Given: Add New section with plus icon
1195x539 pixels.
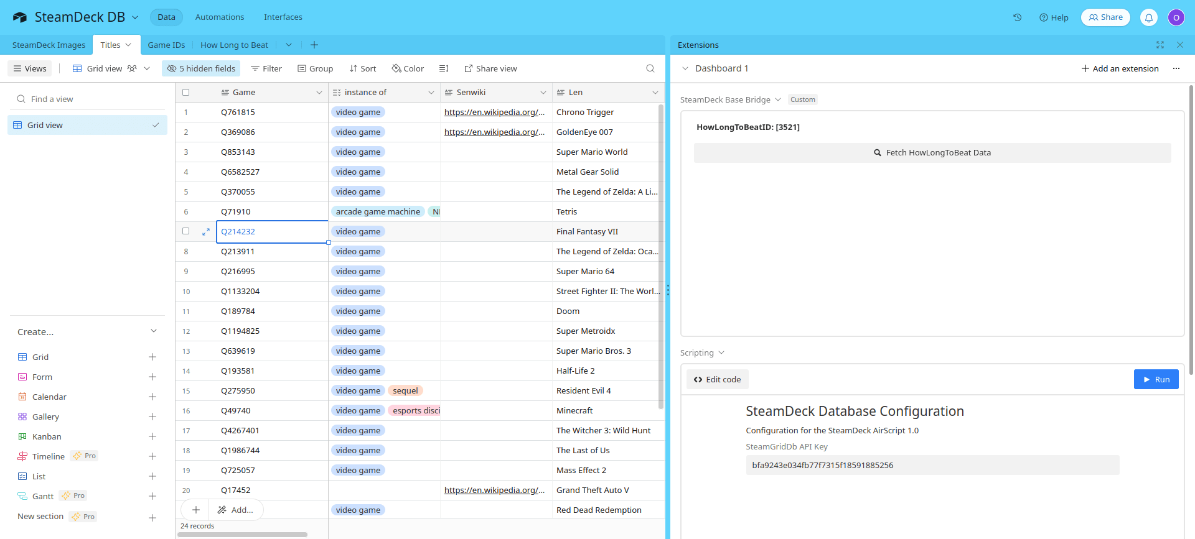Looking at the screenshot, I should (x=152, y=517).
